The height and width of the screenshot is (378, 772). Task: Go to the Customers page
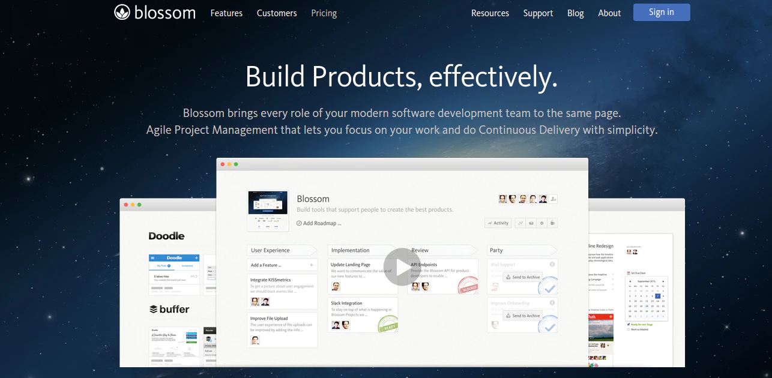coord(277,13)
